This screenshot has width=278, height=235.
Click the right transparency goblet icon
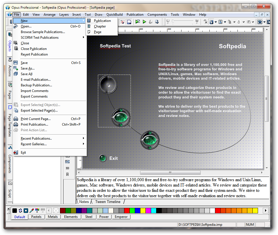click(197, 22)
